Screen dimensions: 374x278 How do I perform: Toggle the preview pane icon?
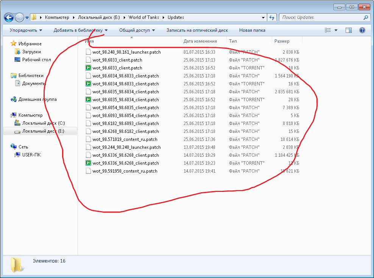349,30
